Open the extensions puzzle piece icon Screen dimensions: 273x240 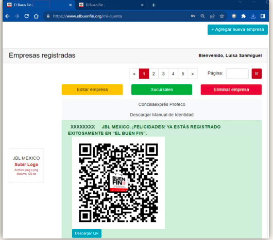tap(244, 16)
